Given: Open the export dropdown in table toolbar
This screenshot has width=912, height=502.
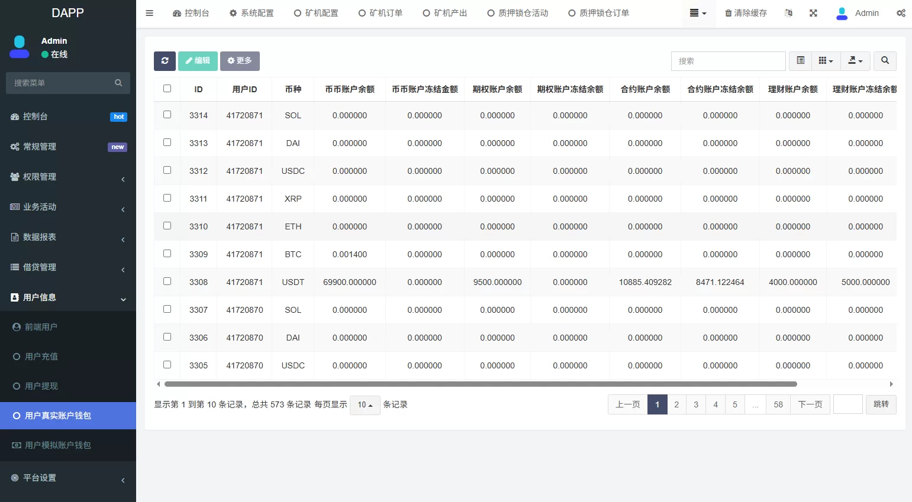Looking at the screenshot, I should click(x=855, y=60).
